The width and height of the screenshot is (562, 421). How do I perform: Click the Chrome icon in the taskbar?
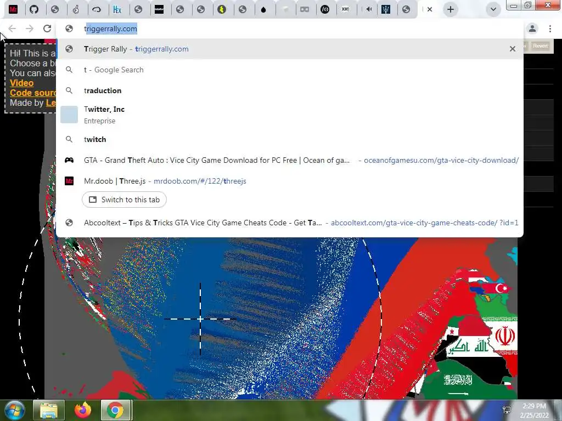pyautogui.click(x=115, y=410)
